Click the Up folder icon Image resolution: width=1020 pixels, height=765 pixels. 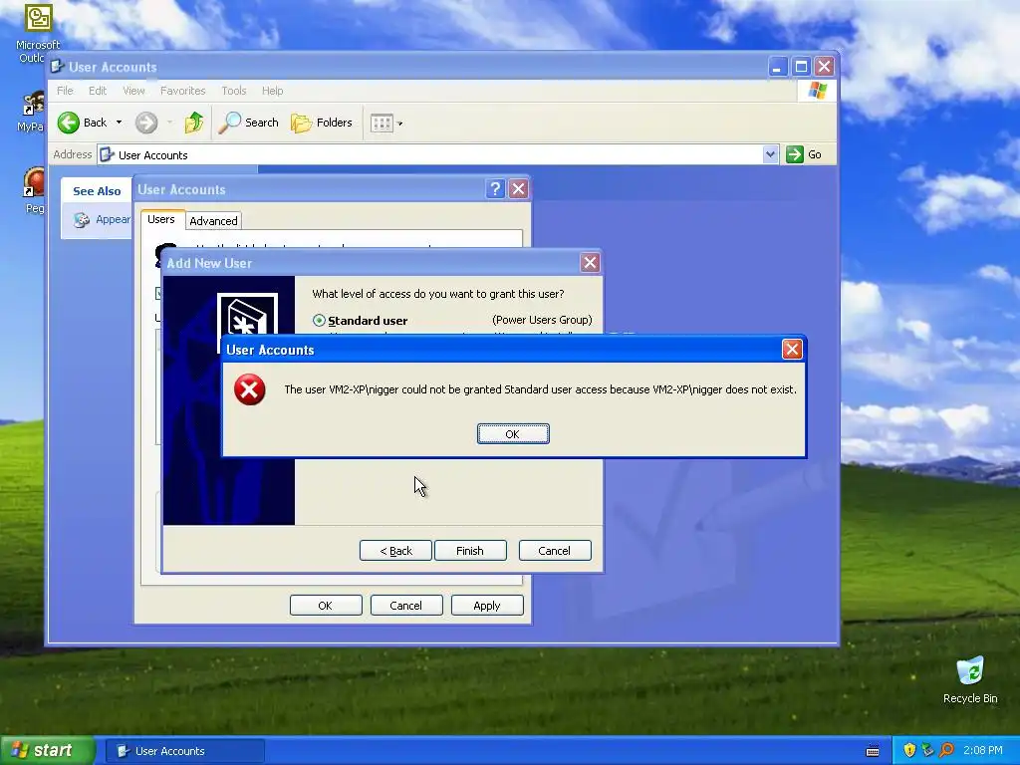(x=194, y=123)
